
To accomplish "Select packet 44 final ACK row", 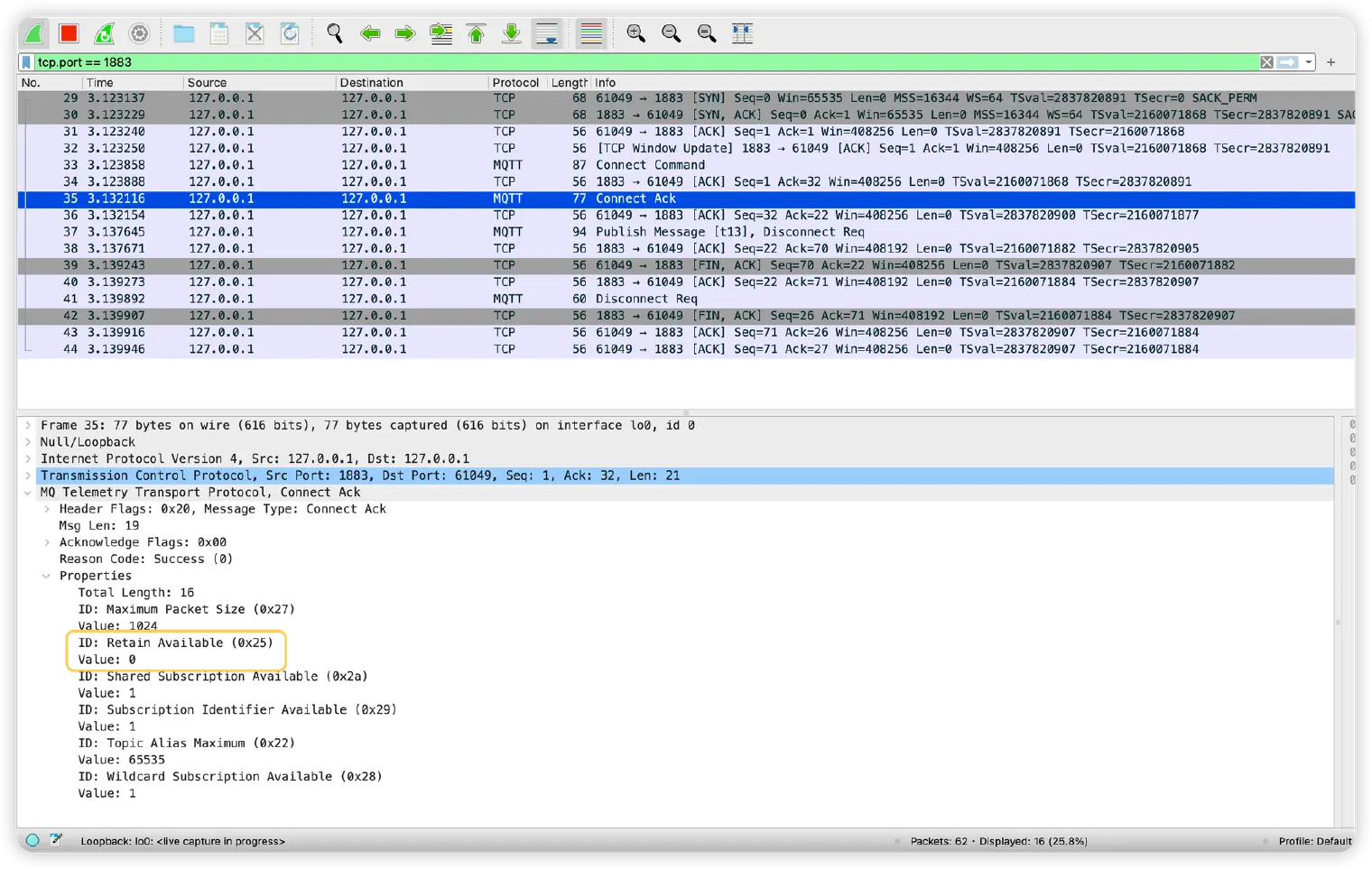I will click(686, 349).
